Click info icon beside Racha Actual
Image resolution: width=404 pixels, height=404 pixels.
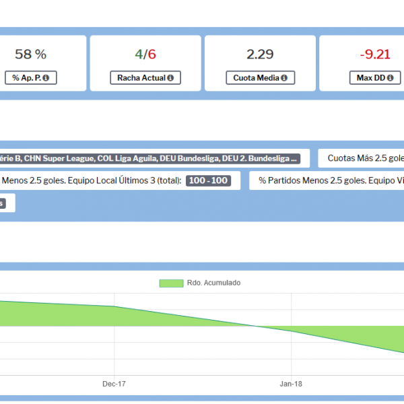point(170,78)
